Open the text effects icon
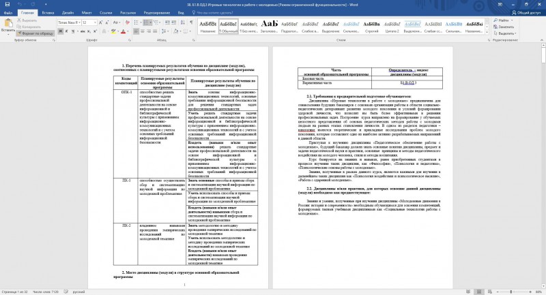 click(x=104, y=31)
